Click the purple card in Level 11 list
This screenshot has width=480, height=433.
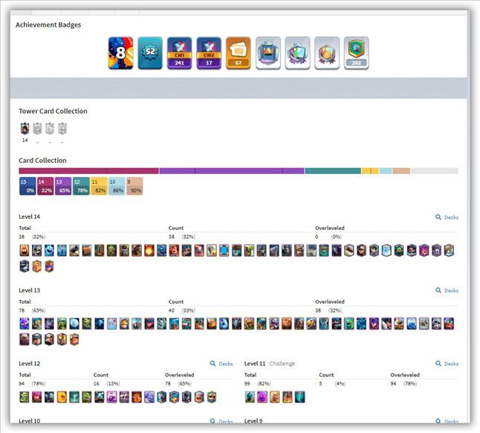[x=262, y=397]
